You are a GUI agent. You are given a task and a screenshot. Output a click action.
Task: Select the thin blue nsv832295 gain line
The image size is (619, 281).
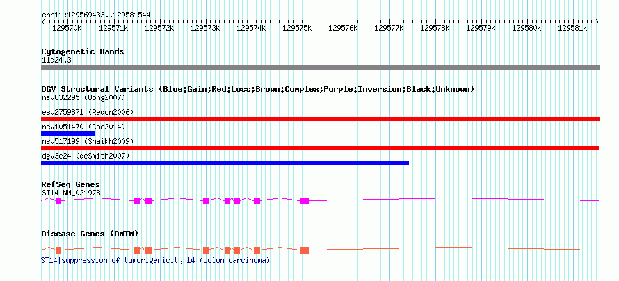tap(320, 104)
